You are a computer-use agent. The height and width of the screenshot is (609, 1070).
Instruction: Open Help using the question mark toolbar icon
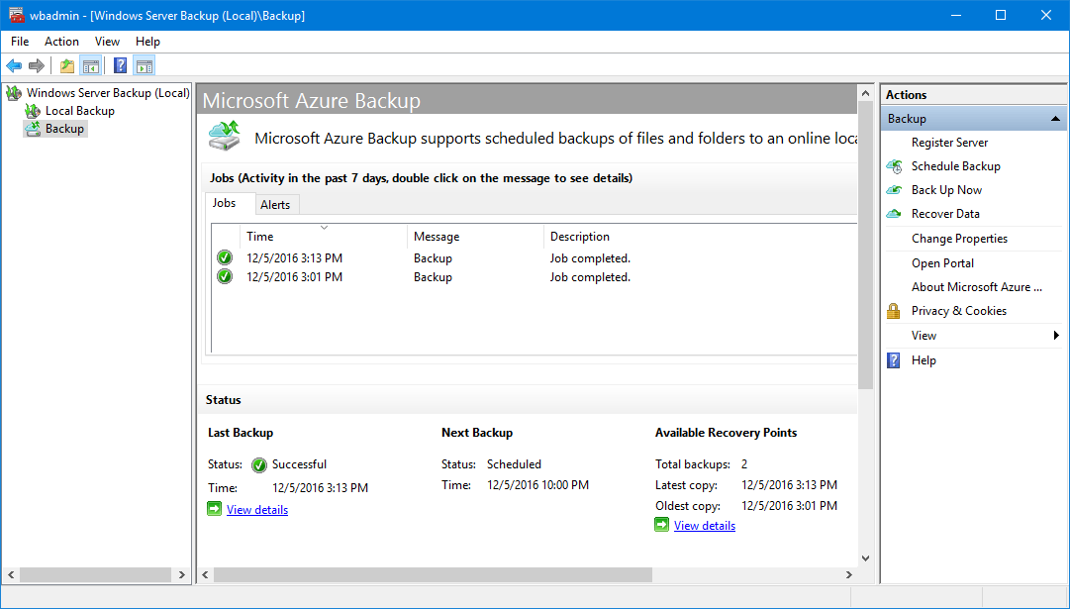click(x=119, y=65)
